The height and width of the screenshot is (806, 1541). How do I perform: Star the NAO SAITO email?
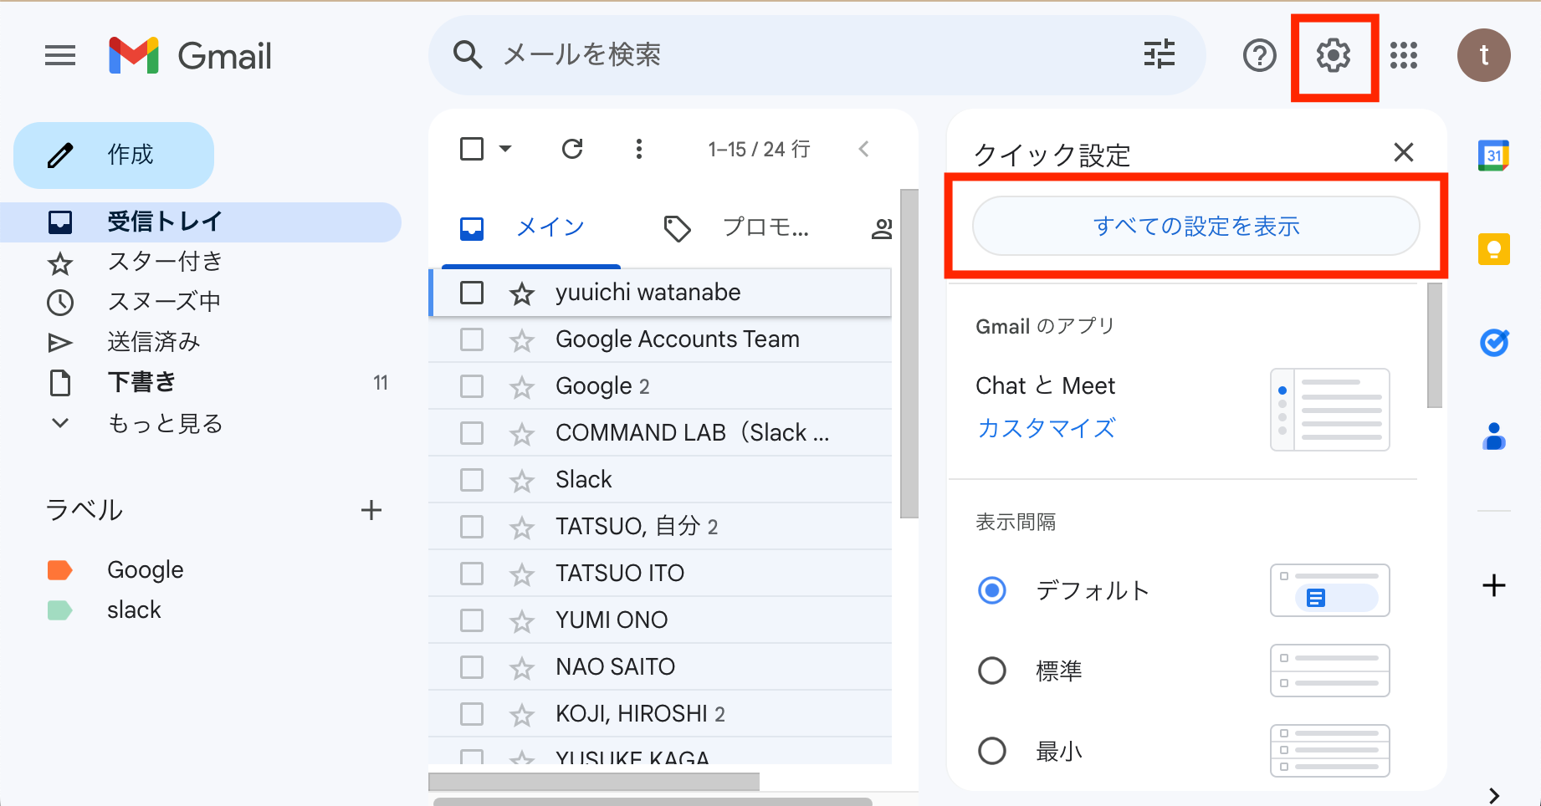click(x=522, y=668)
